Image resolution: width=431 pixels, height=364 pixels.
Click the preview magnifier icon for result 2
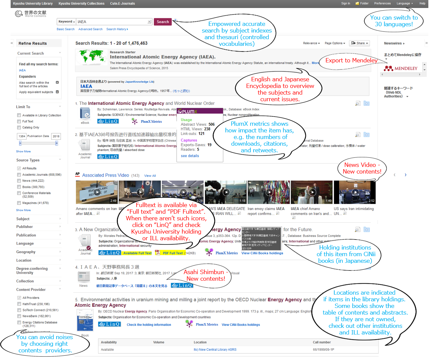(x=358, y=135)
